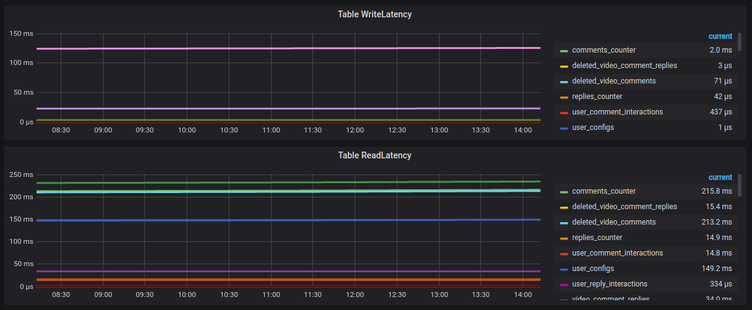This screenshot has height=310, width=752.
Task: Click deleted_video_comments cyan swatch in ReadLatency legend
Action: (x=564, y=223)
